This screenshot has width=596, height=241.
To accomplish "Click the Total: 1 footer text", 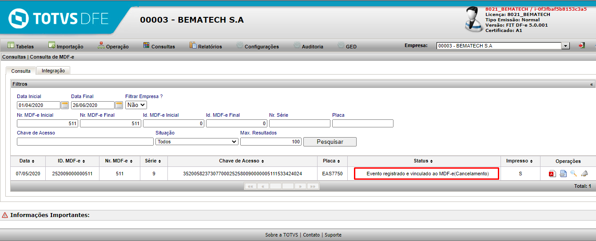I will click(x=582, y=186).
